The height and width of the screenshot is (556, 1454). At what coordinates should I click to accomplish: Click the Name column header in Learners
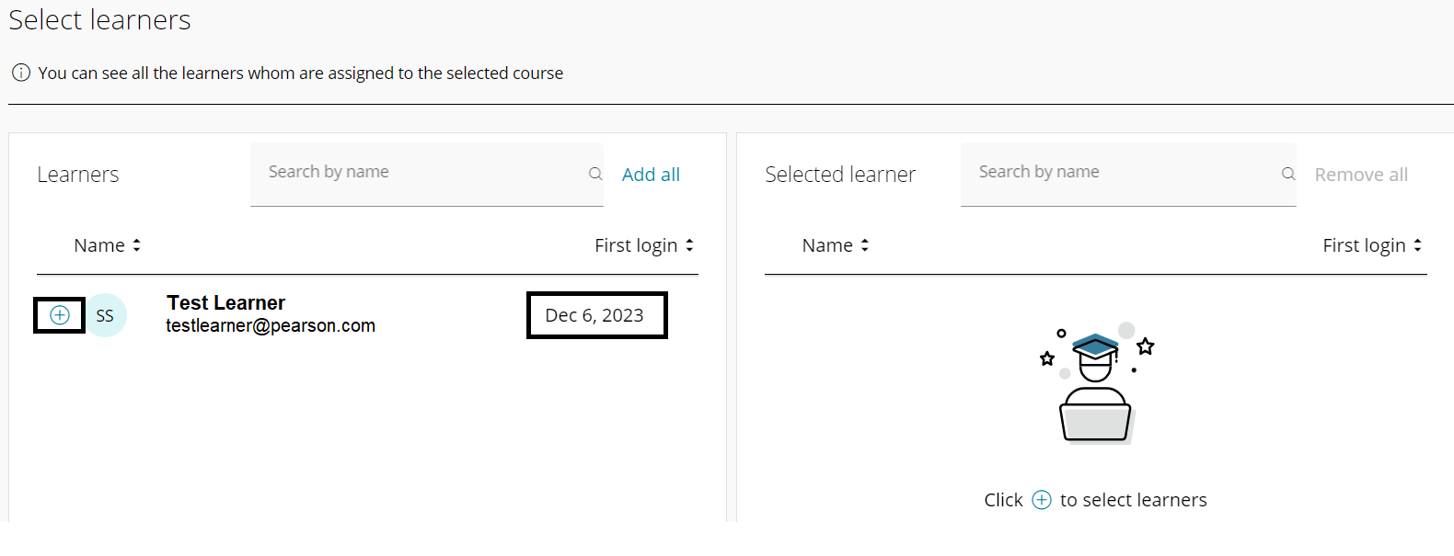point(99,245)
